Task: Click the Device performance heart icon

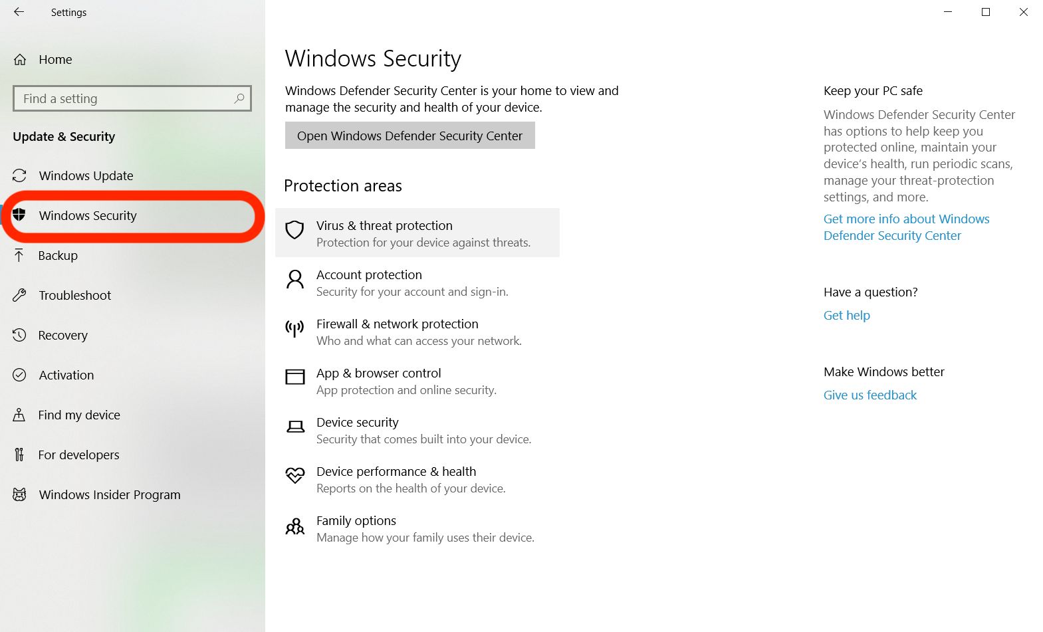Action: pos(294,476)
